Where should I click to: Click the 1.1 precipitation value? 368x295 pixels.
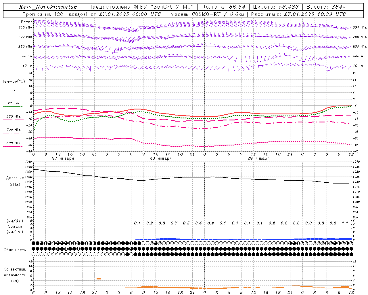tap(345, 223)
